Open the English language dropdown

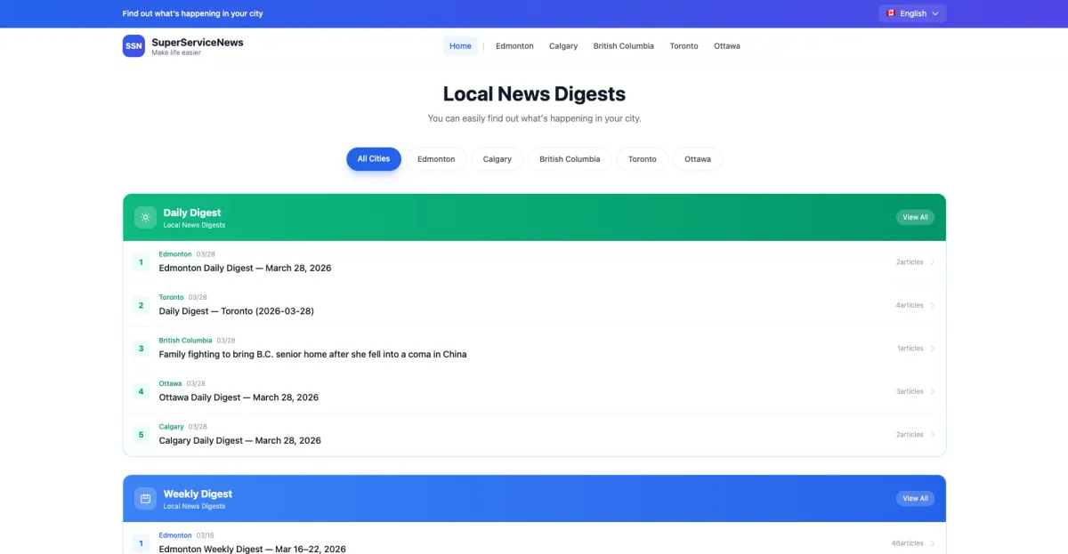click(913, 13)
